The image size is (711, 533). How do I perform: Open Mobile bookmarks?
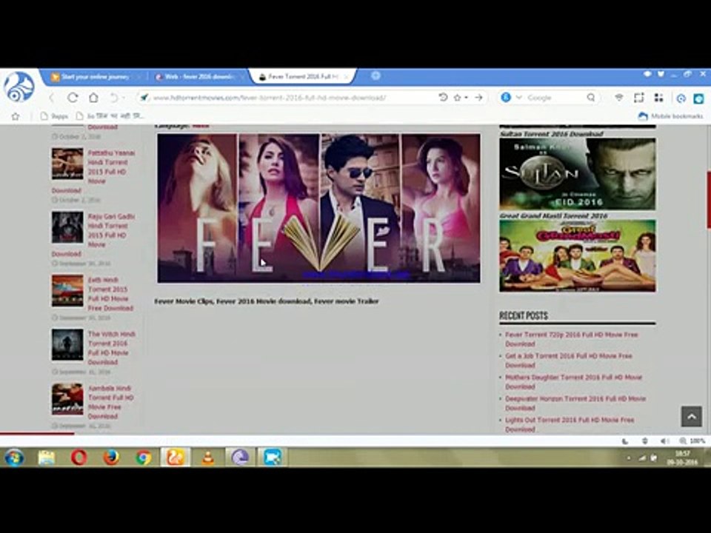click(670, 116)
